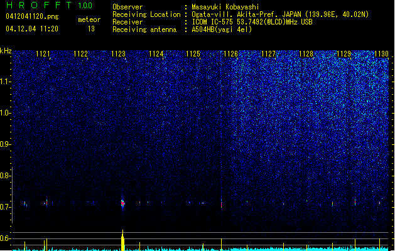Click the 'Receiving Location' label
The image size is (395, 251).
click(x=146, y=14)
